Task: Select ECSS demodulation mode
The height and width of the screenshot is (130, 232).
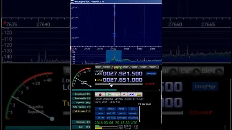Action: click(x=109, y=68)
